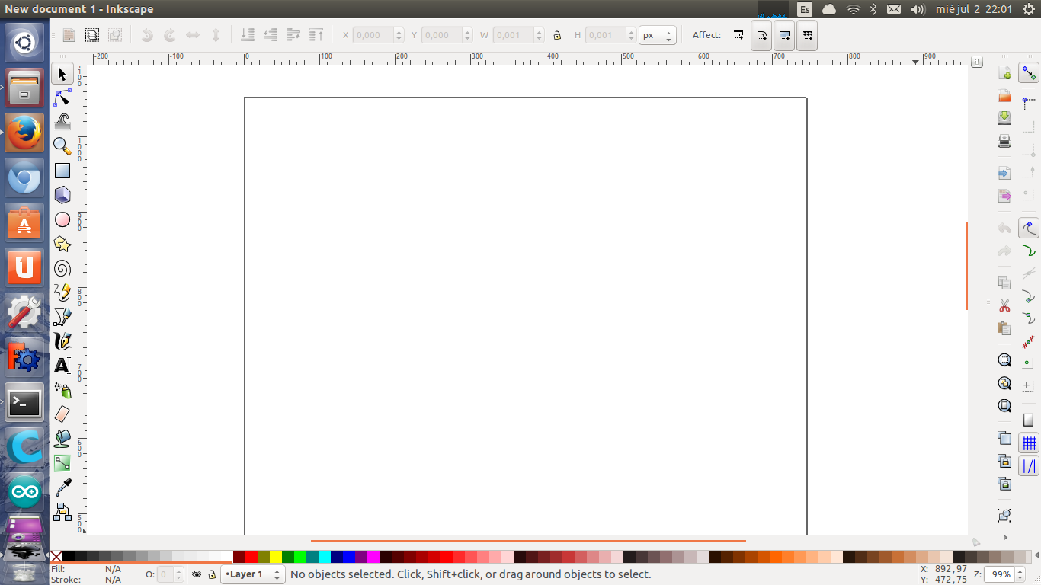Toggle the width/height lock ratio icon

pyautogui.click(x=557, y=35)
